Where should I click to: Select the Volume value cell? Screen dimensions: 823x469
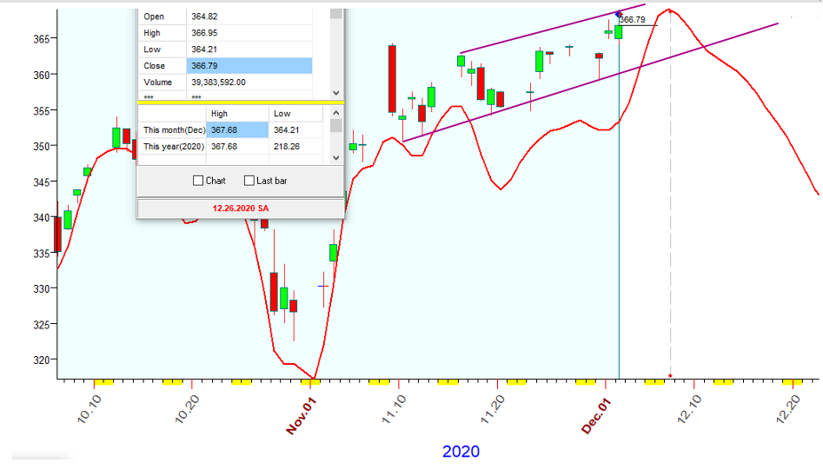pos(249,83)
